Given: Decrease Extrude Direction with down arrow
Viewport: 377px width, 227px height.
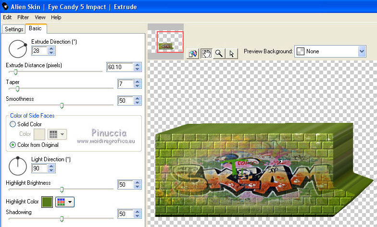Looking at the screenshot, I should pos(51,53).
